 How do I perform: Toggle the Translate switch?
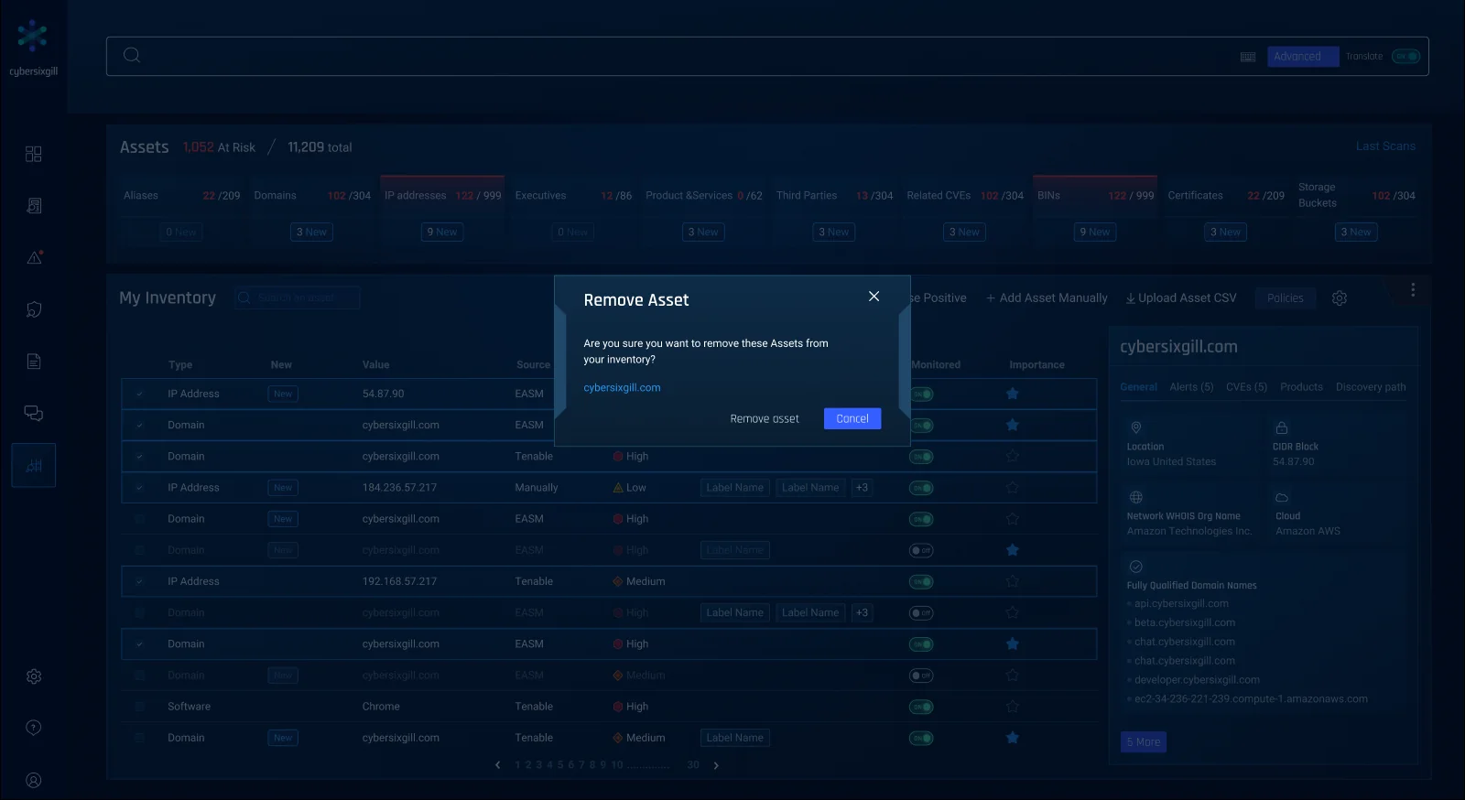click(1405, 57)
